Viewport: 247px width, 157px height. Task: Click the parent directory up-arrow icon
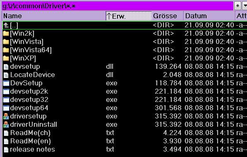[x=6, y=25]
